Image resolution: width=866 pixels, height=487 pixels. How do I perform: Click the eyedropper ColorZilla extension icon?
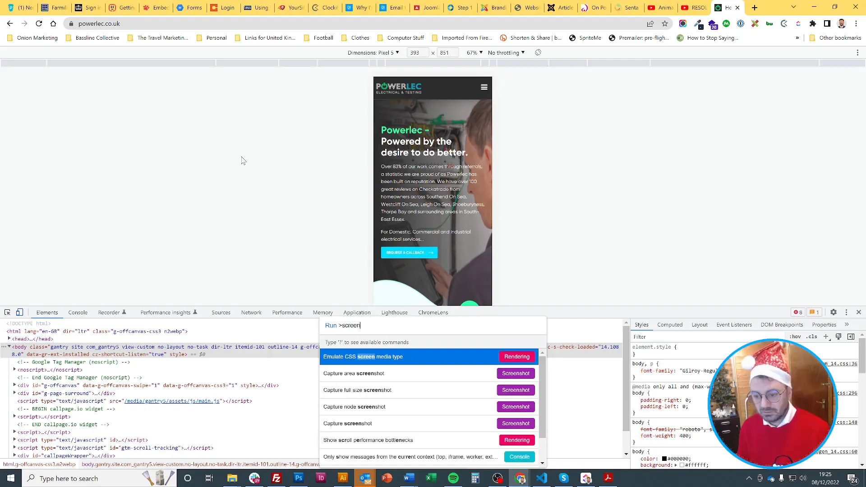coord(698,23)
